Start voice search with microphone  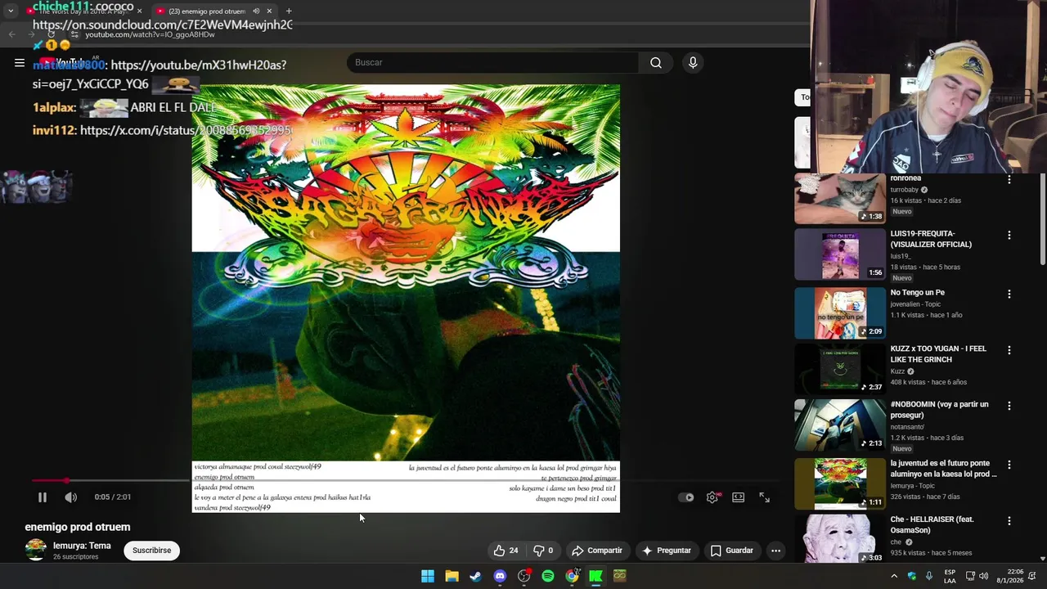693,63
